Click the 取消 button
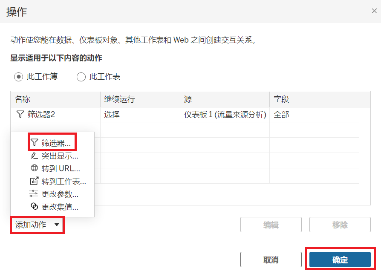Image resolution: width=381 pixels, height=277 pixels. click(271, 260)
